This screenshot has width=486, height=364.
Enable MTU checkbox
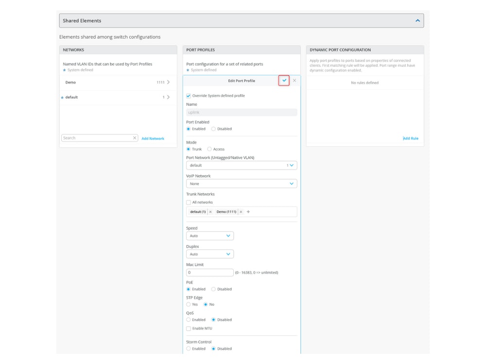pyautogui.click(x=189, y=329)
